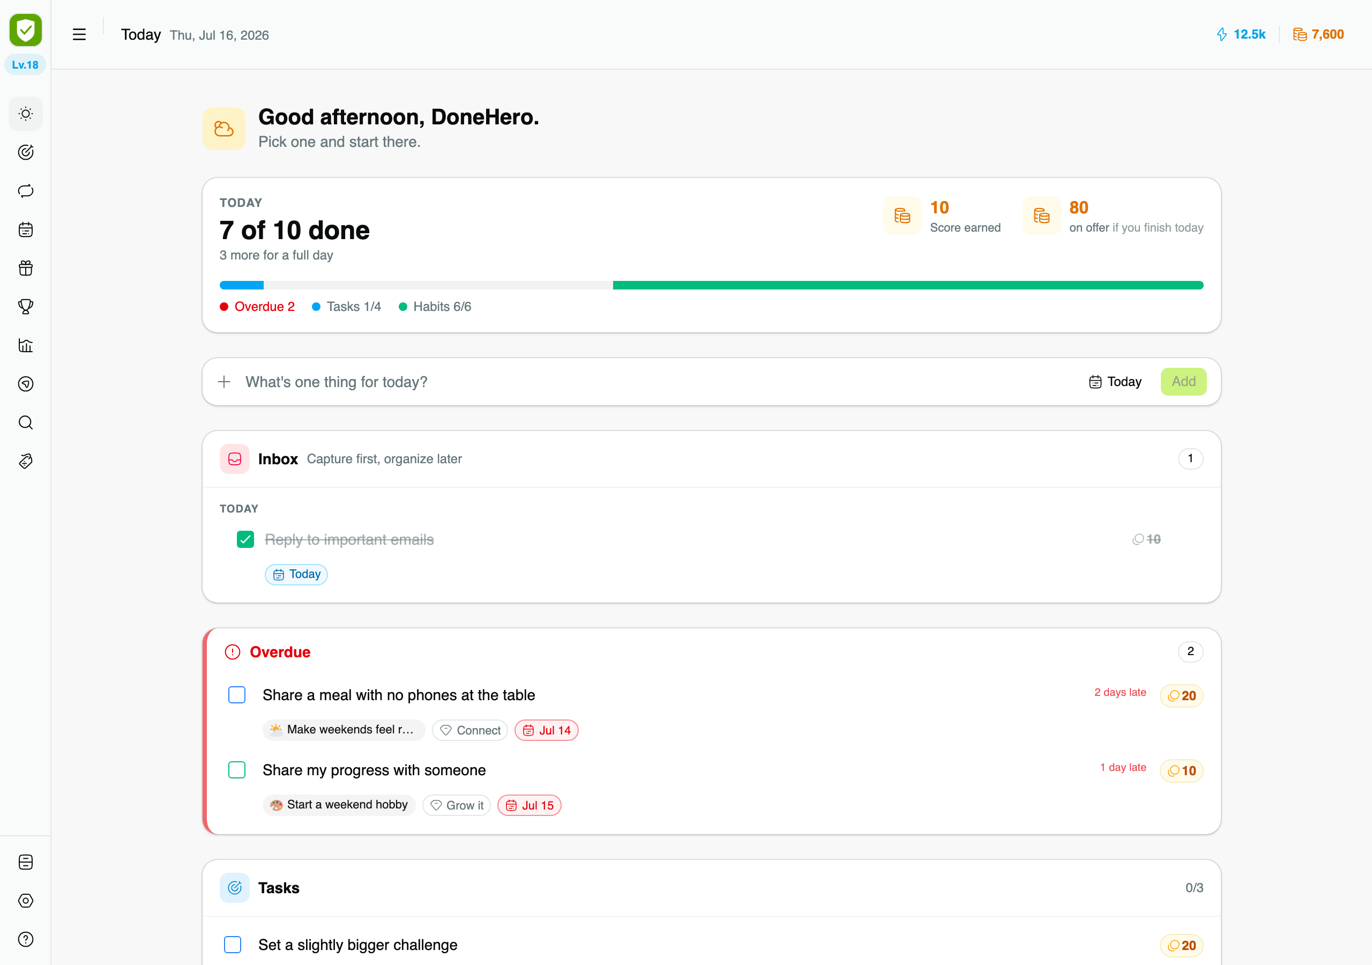
Task: Check off 'Set a slightly bigger challenge'
Action: [233, 945]
